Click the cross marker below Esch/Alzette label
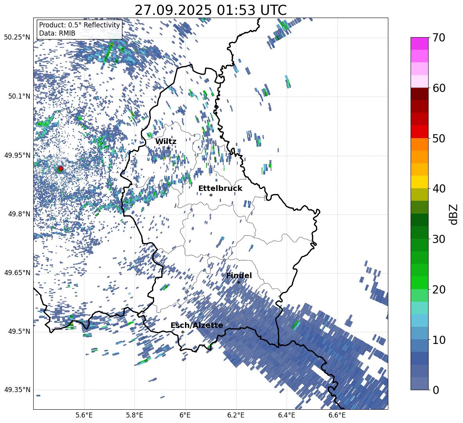This screenshot has width=463, height=423. tap(183, 332)
